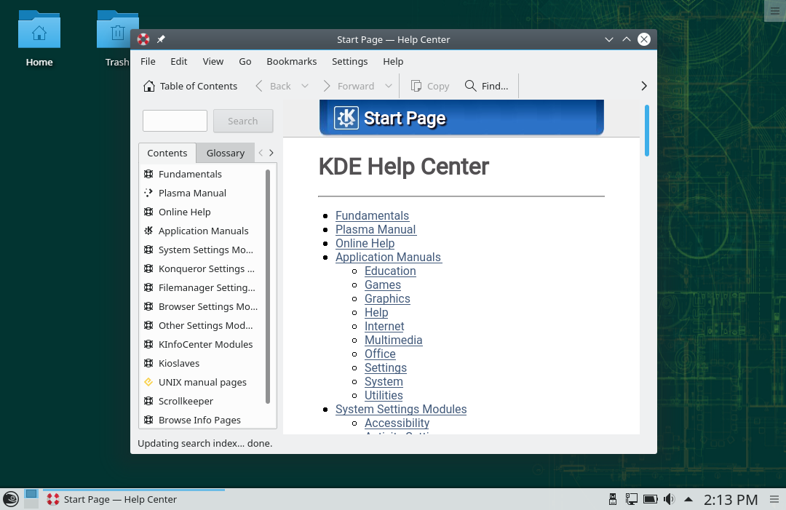Screen dimensions: 786x510
Task: Expand toolbar overflow chevron
Action: click(x=644, y=86)
